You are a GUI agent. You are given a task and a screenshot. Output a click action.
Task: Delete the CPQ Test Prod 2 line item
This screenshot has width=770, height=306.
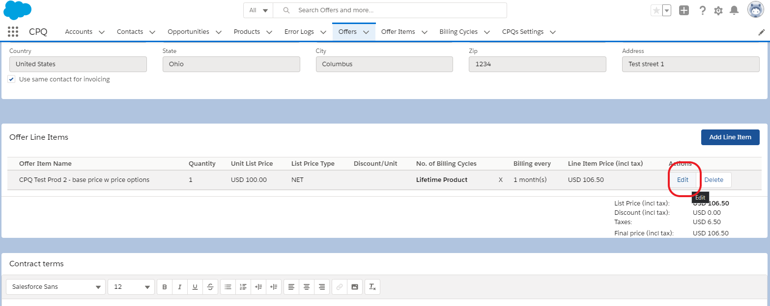714,180
